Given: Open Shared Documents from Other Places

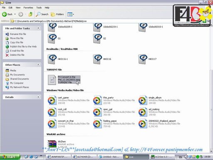Looking at the screenshot, I should pos(19,79).
